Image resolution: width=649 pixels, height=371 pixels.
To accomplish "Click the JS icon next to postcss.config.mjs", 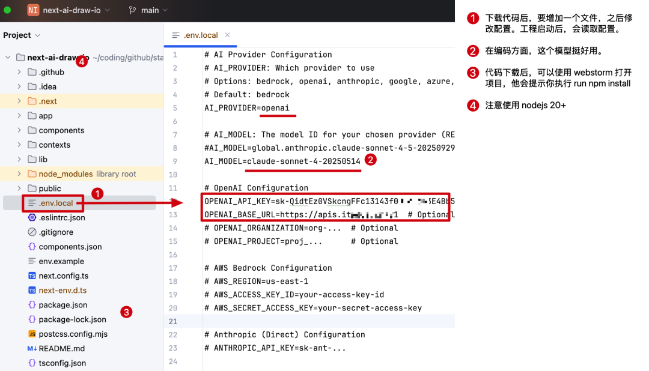I will tap(31, 334).
